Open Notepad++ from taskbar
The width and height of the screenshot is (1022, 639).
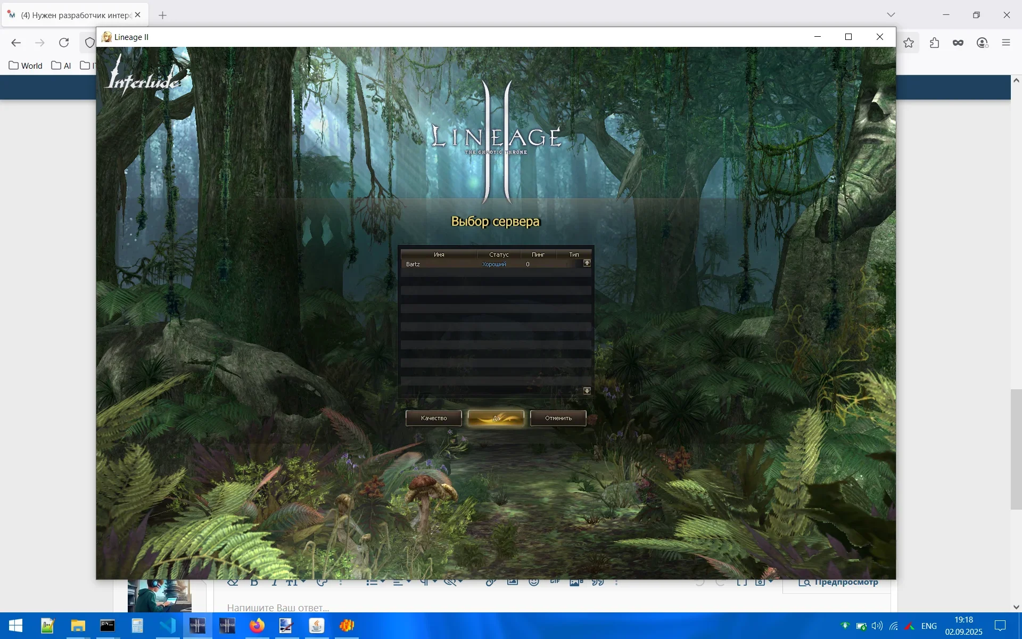(48, 626)
